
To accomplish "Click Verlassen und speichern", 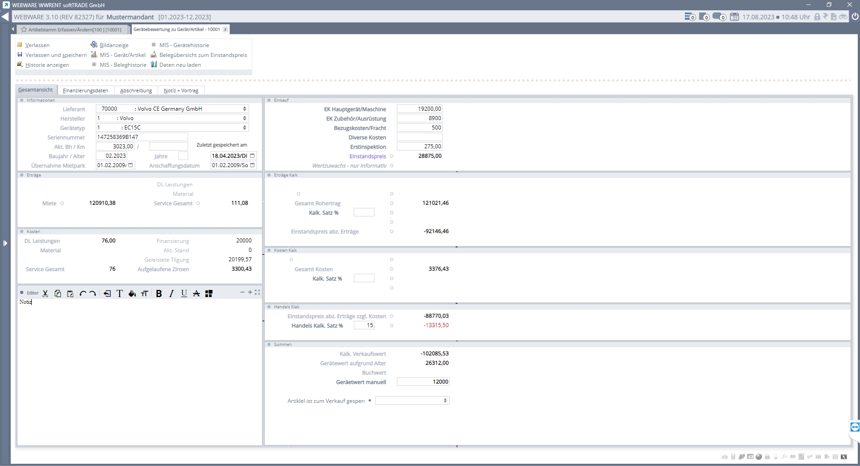I will coord(52,55).
